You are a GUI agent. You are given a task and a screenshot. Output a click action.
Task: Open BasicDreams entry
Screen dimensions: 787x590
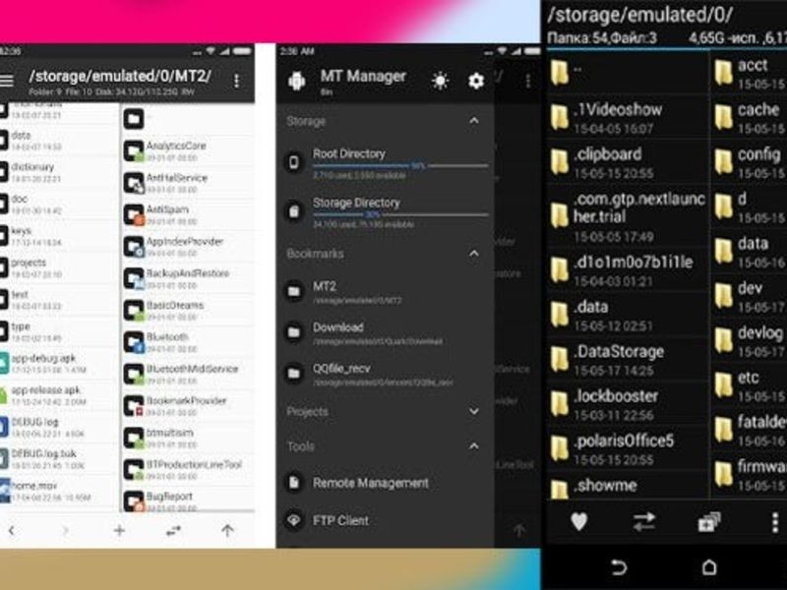point(189,310)
